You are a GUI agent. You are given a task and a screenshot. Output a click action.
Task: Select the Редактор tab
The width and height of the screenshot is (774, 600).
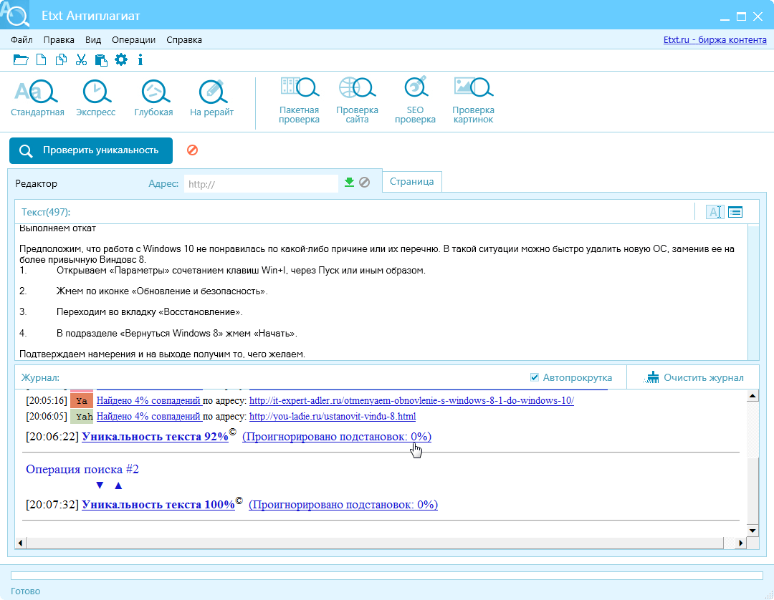tap(36, 183)
